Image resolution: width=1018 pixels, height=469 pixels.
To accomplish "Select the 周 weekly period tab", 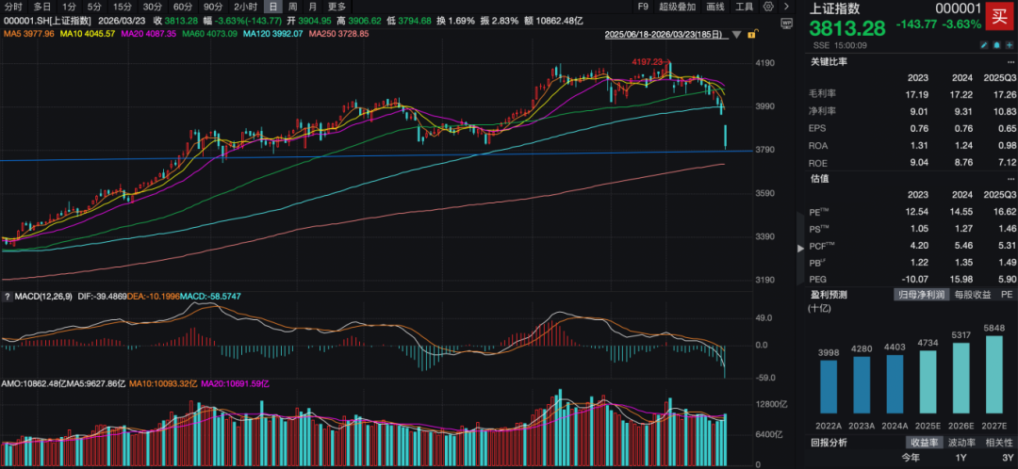I will pyautogui.click(x=291, y=6).
